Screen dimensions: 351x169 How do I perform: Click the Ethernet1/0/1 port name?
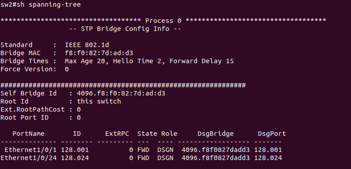pos(31,150)
